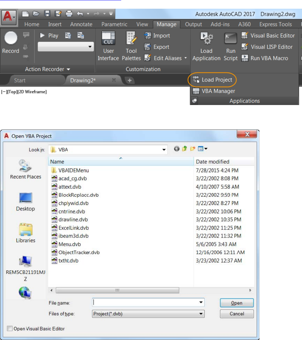The width and height of the screenshot is (302, 340).
Task: Switch to the Parametric ribbon tab
Action: point(114,24)
